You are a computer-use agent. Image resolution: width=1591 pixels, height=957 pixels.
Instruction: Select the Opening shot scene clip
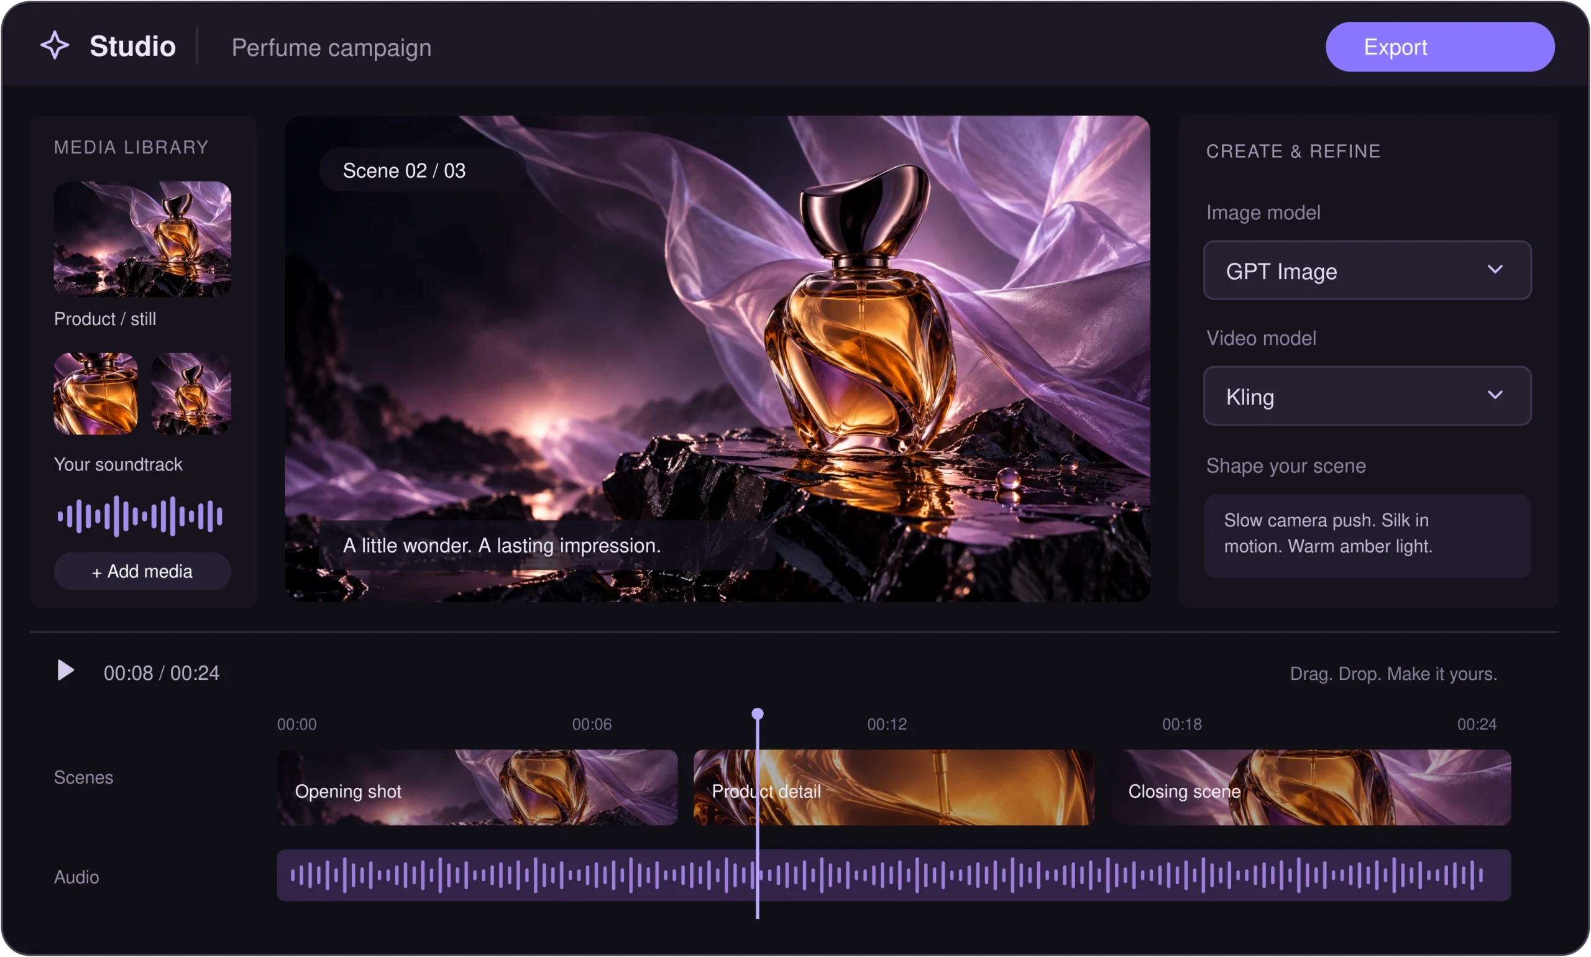pos(477,787)
